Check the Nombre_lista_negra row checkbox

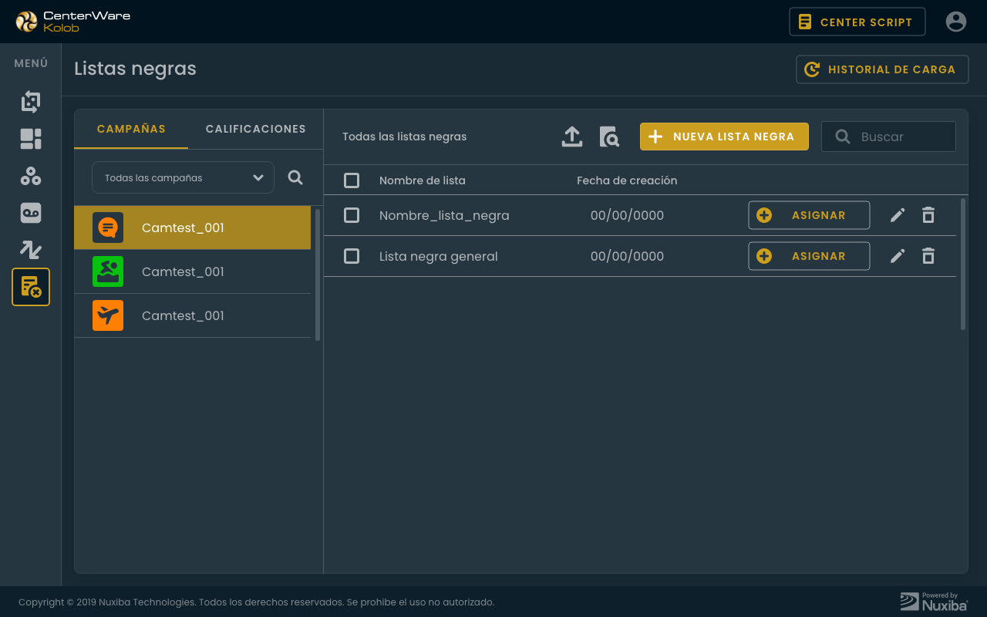tap(352, 215)
